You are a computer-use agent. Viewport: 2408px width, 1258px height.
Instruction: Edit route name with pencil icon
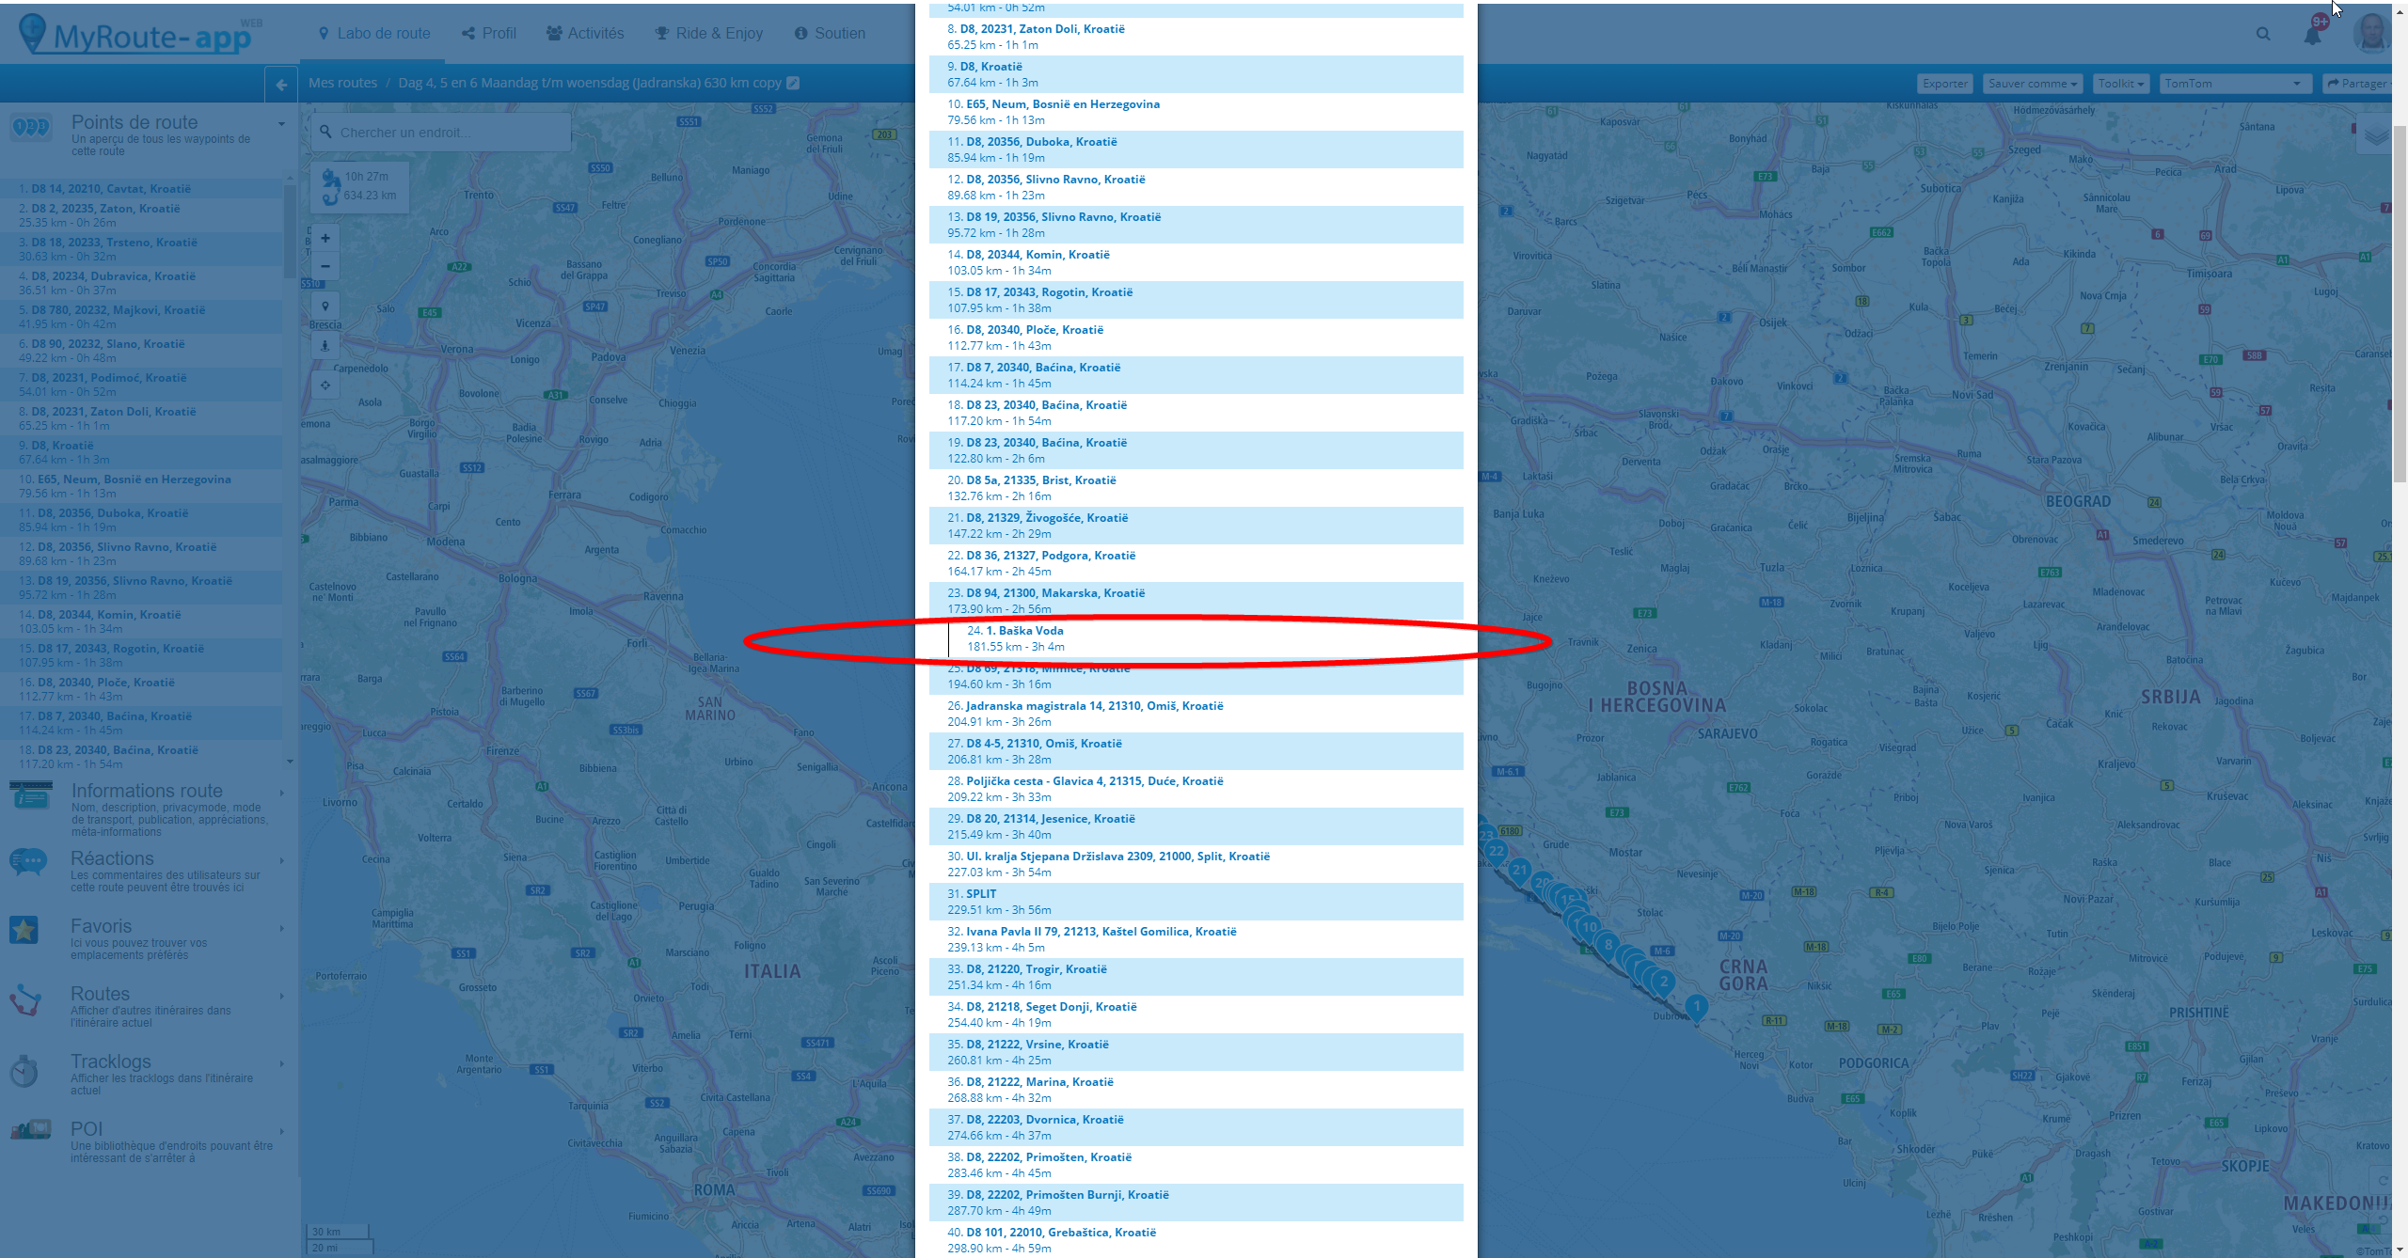pyautogui.click(x=793, y=83)
